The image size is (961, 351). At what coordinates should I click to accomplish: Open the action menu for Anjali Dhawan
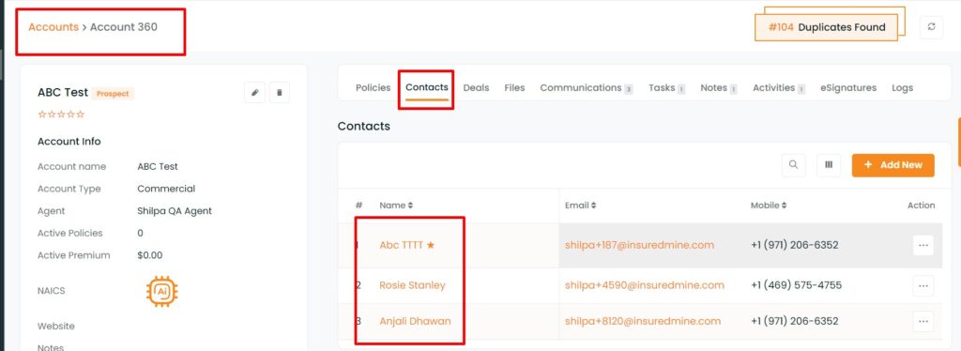pos(923,321)
